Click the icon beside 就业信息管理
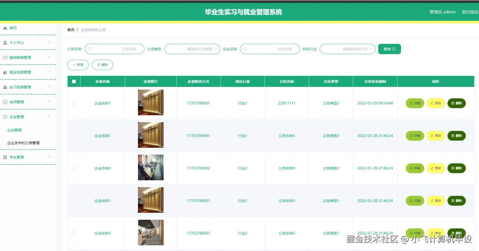The image size is (479, 251). coord(5,72)
